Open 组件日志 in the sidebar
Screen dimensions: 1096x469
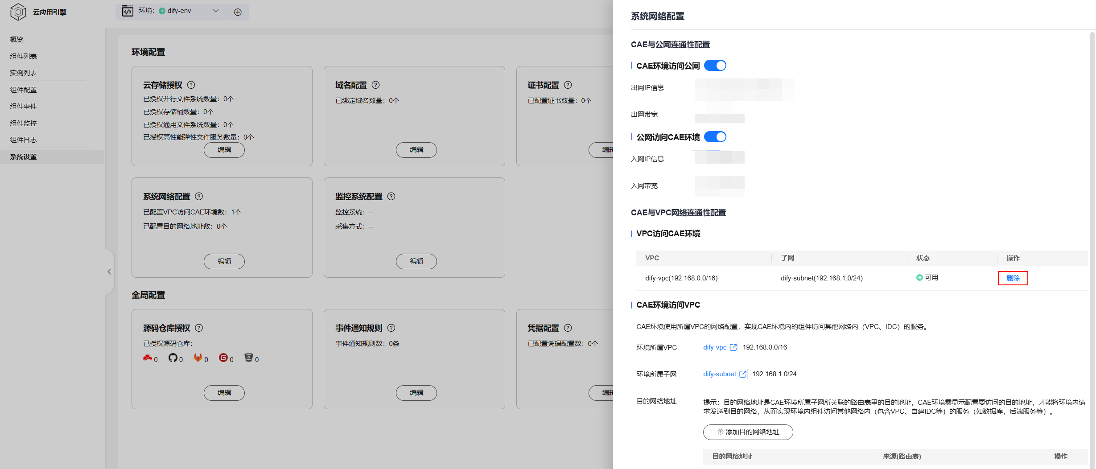pyautogui.click(x=24, y=140)
